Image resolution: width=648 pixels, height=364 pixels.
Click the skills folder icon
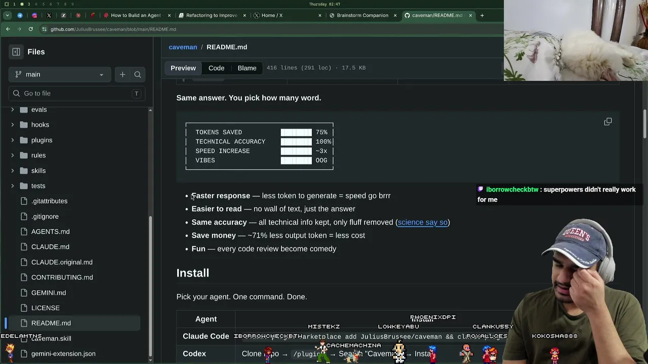tap(24, 170)
